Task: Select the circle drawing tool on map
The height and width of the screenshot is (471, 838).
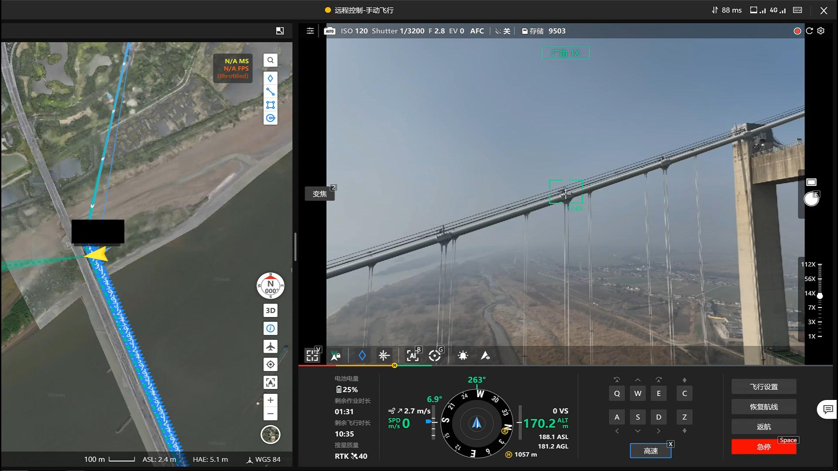Action: coord(271,118)
